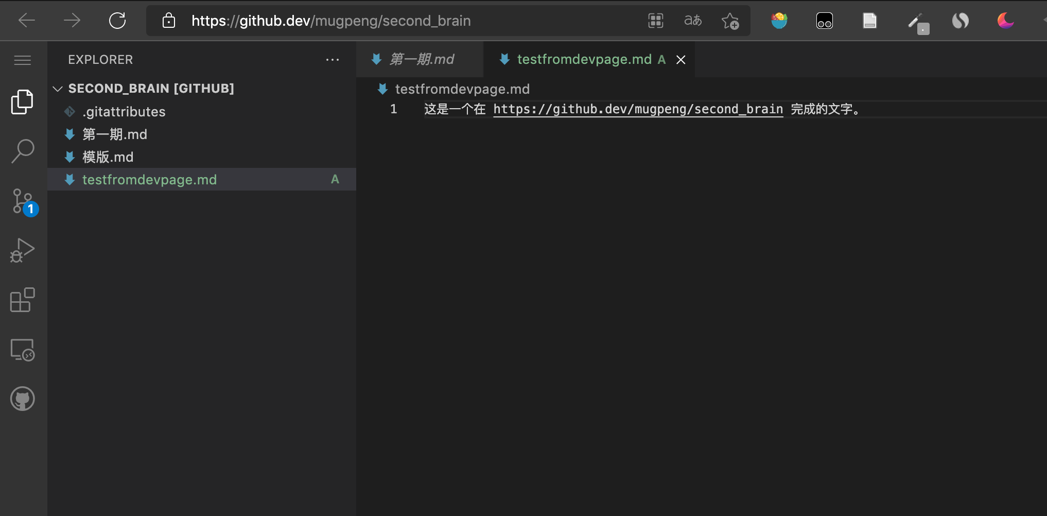
Task: Click the text 完成的文字。 in the editor
Action: 825,109
